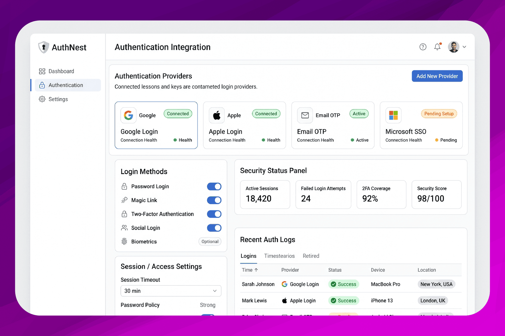Image resolution: width=505 pixels, height=336 pixels.
Task: Click the user profile avatar
Action: [x=454, y=47]
